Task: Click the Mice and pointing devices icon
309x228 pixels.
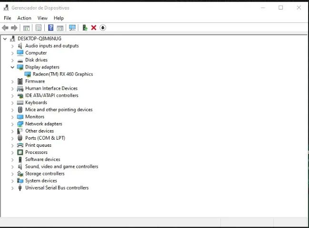Action: [x=20, y=110]
